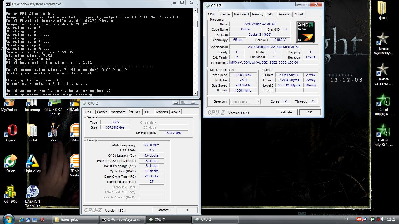
Task: Open SPD tab in Memory window
Action: tap(146, 112)
